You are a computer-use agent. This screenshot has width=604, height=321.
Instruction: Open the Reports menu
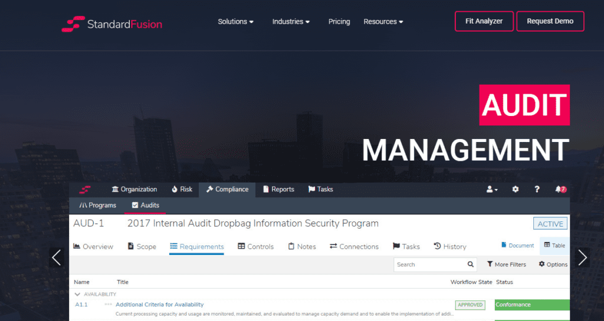[x=278, y=189]
